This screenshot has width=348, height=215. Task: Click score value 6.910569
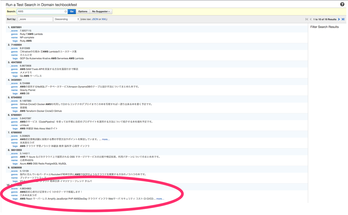pyautogui.click(x=25, y=48)
